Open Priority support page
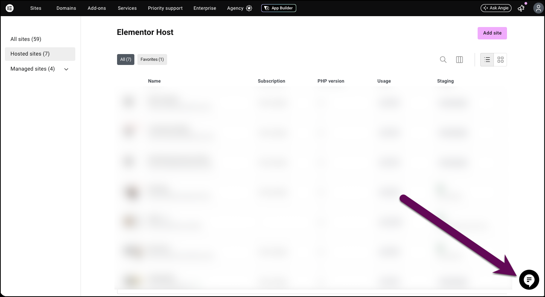Viewport: 545px width, 297px height. [165, 8]
